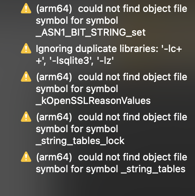Click the '-lsqlite3' library flag text
Screen dimensions: 195x196
tap(71, 61)
